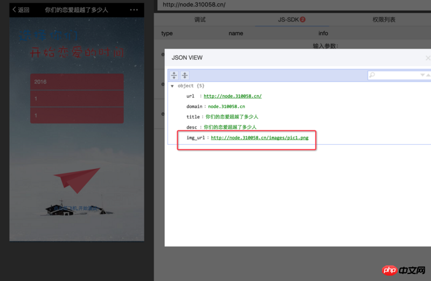Click the desc value 你们的恋爱超越了多少人
This screenshot has height=281, width=431.
(x=230, y=127)
